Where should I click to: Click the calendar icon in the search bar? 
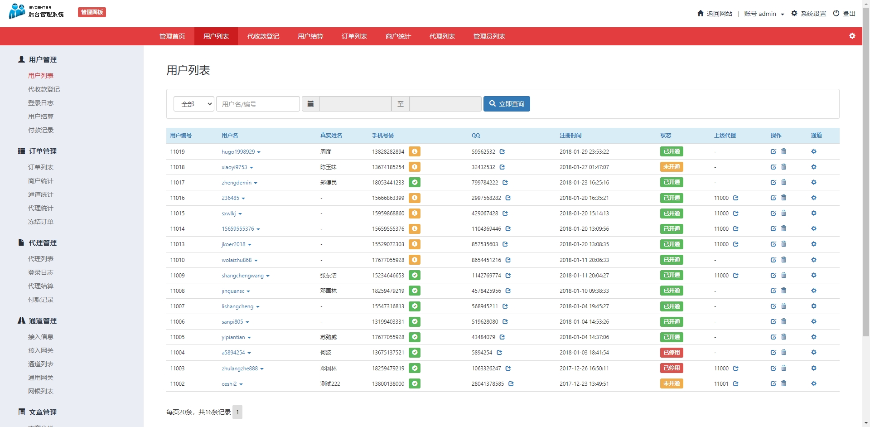(310, 104)
